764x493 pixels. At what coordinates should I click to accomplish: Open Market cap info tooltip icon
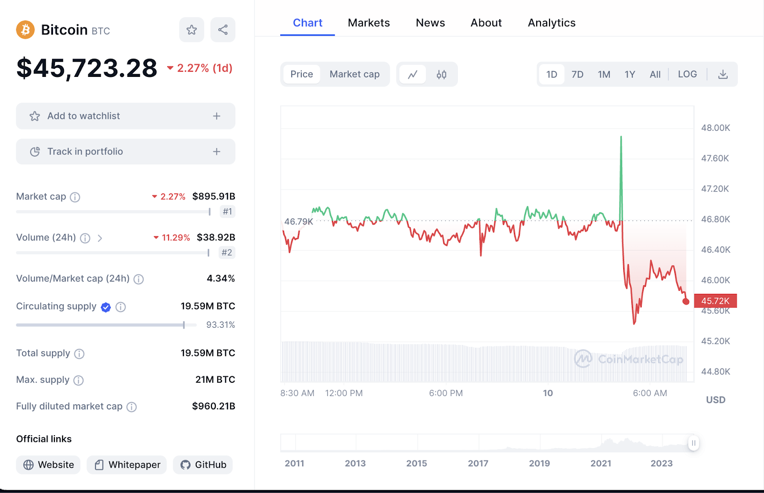(x=75, y=197)
